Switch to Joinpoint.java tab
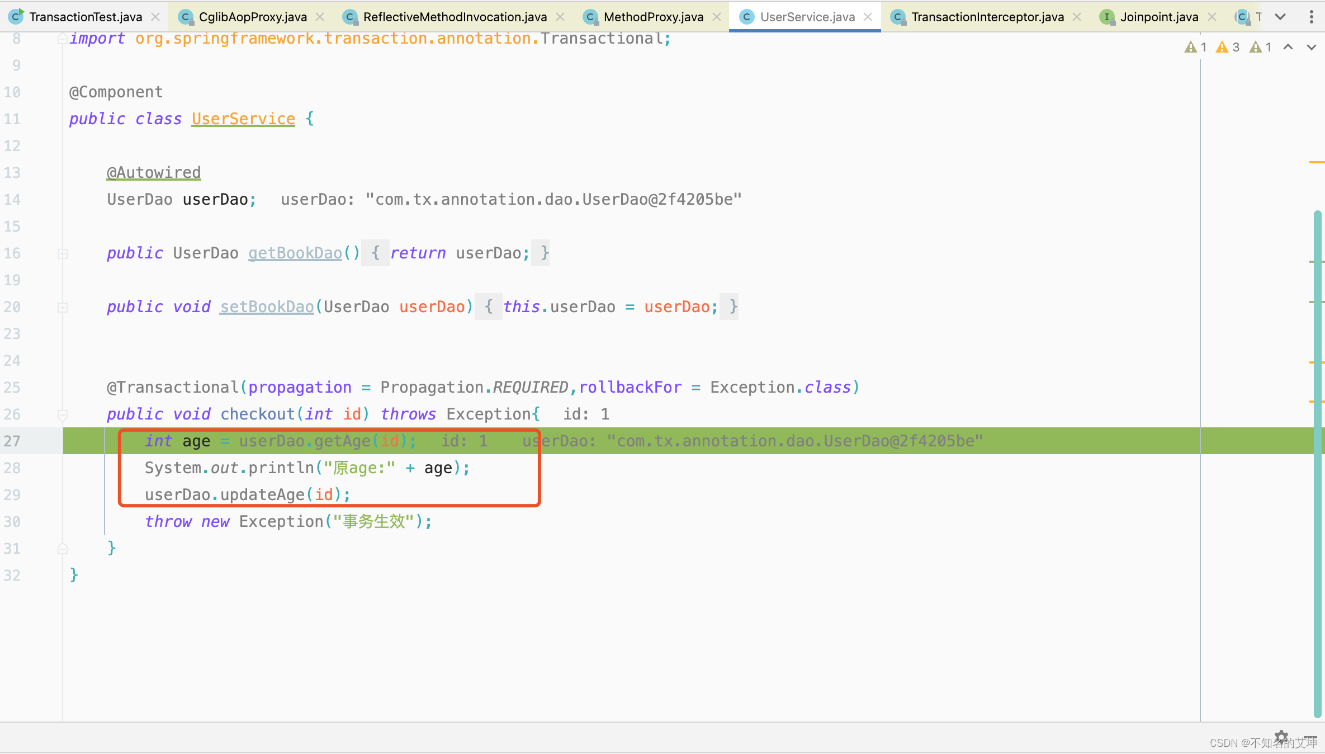 pos(1159,17)
